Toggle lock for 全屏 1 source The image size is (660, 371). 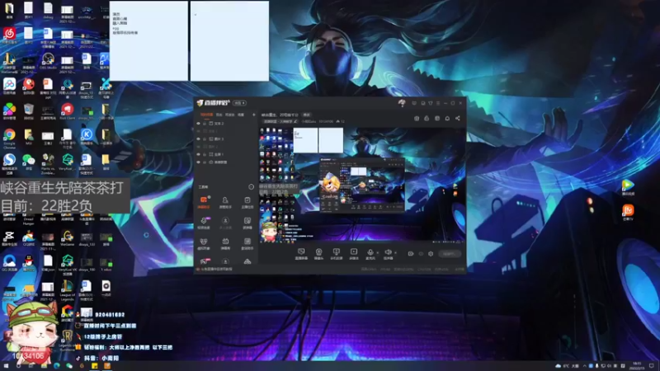(x=205, y=154)
